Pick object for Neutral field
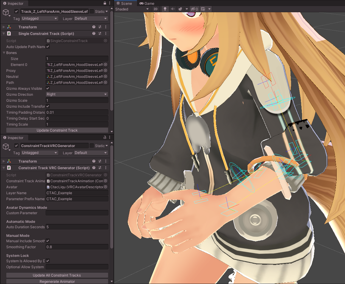Screen dimensions: 345x284 click(105, 76)
